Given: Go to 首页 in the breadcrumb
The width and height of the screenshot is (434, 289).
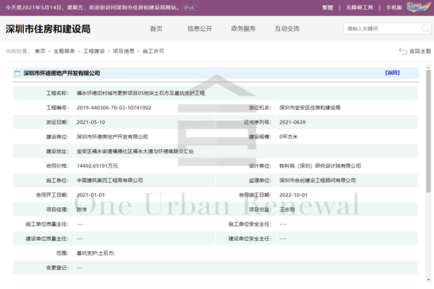Looking at the screenshot, I should pyautogui.click(x=40, y=51).
